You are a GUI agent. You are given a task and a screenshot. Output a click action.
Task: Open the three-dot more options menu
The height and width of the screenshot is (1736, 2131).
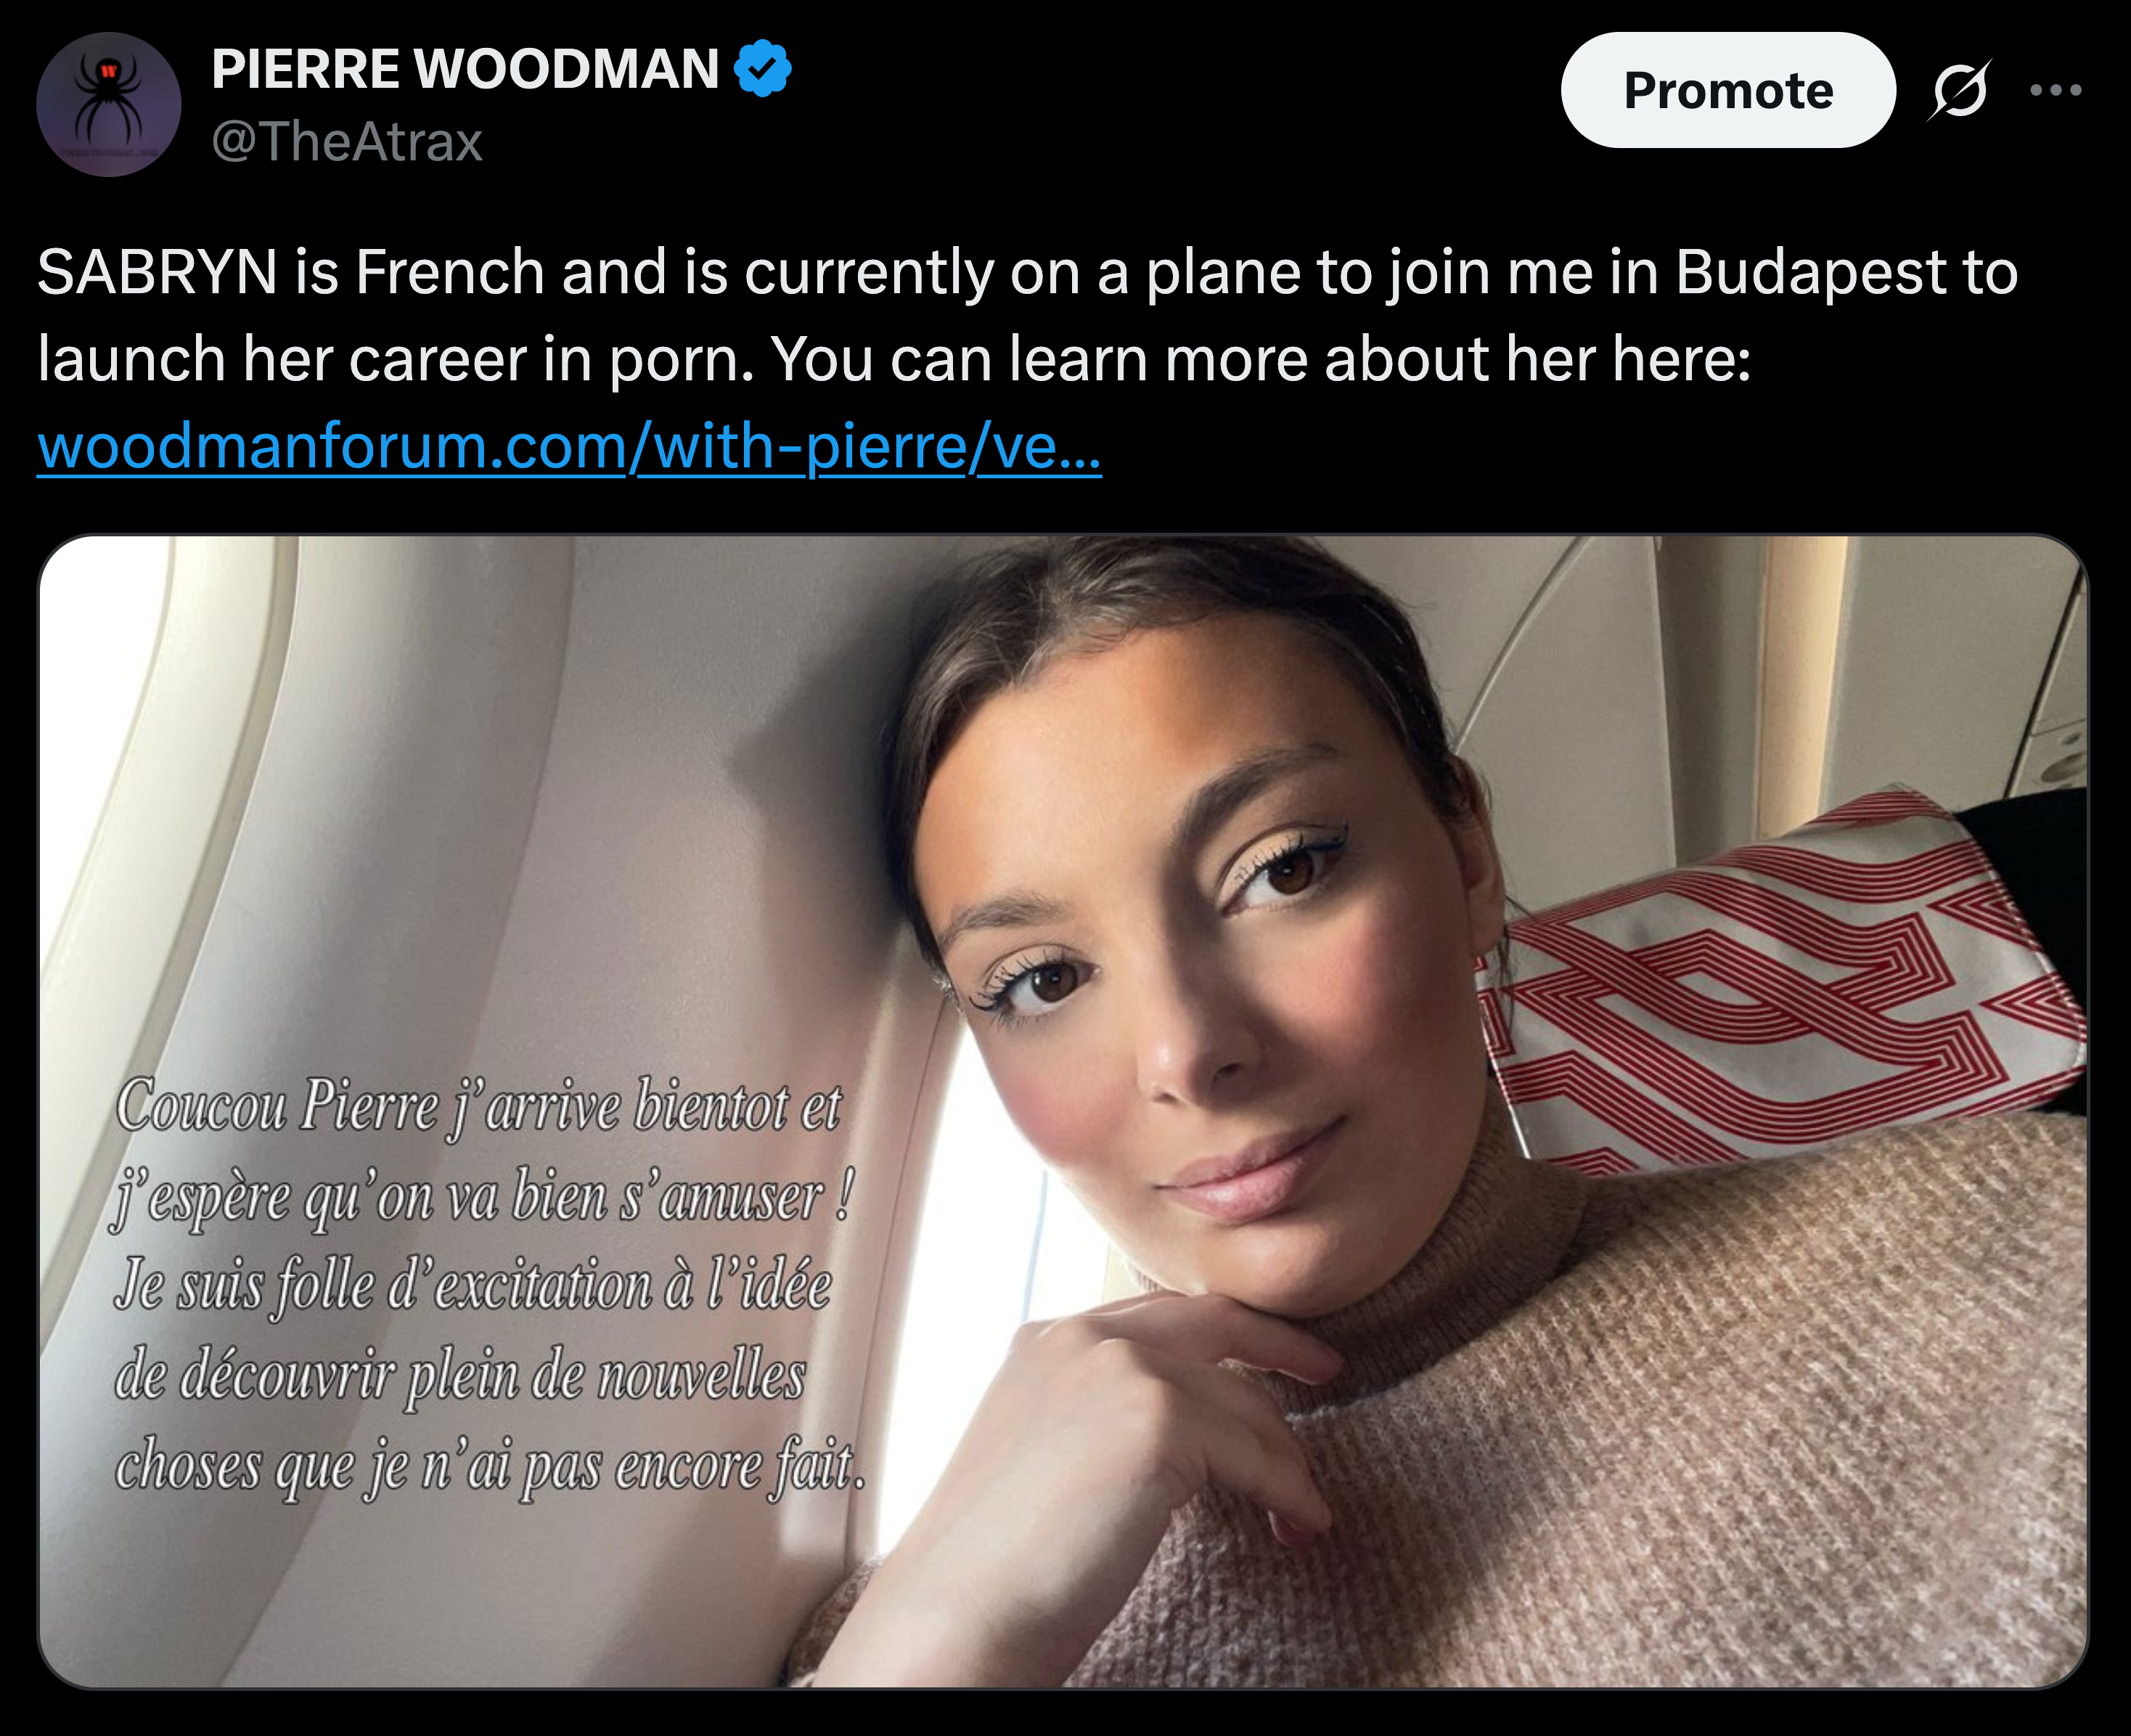tap(2056, 90)
